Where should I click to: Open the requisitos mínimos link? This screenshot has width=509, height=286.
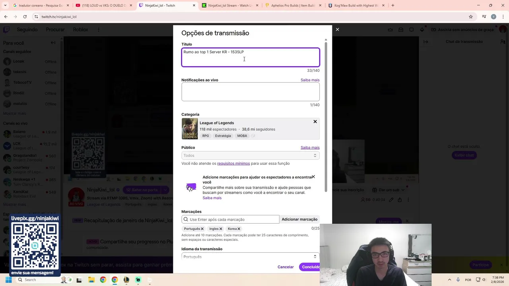point(233,163)
